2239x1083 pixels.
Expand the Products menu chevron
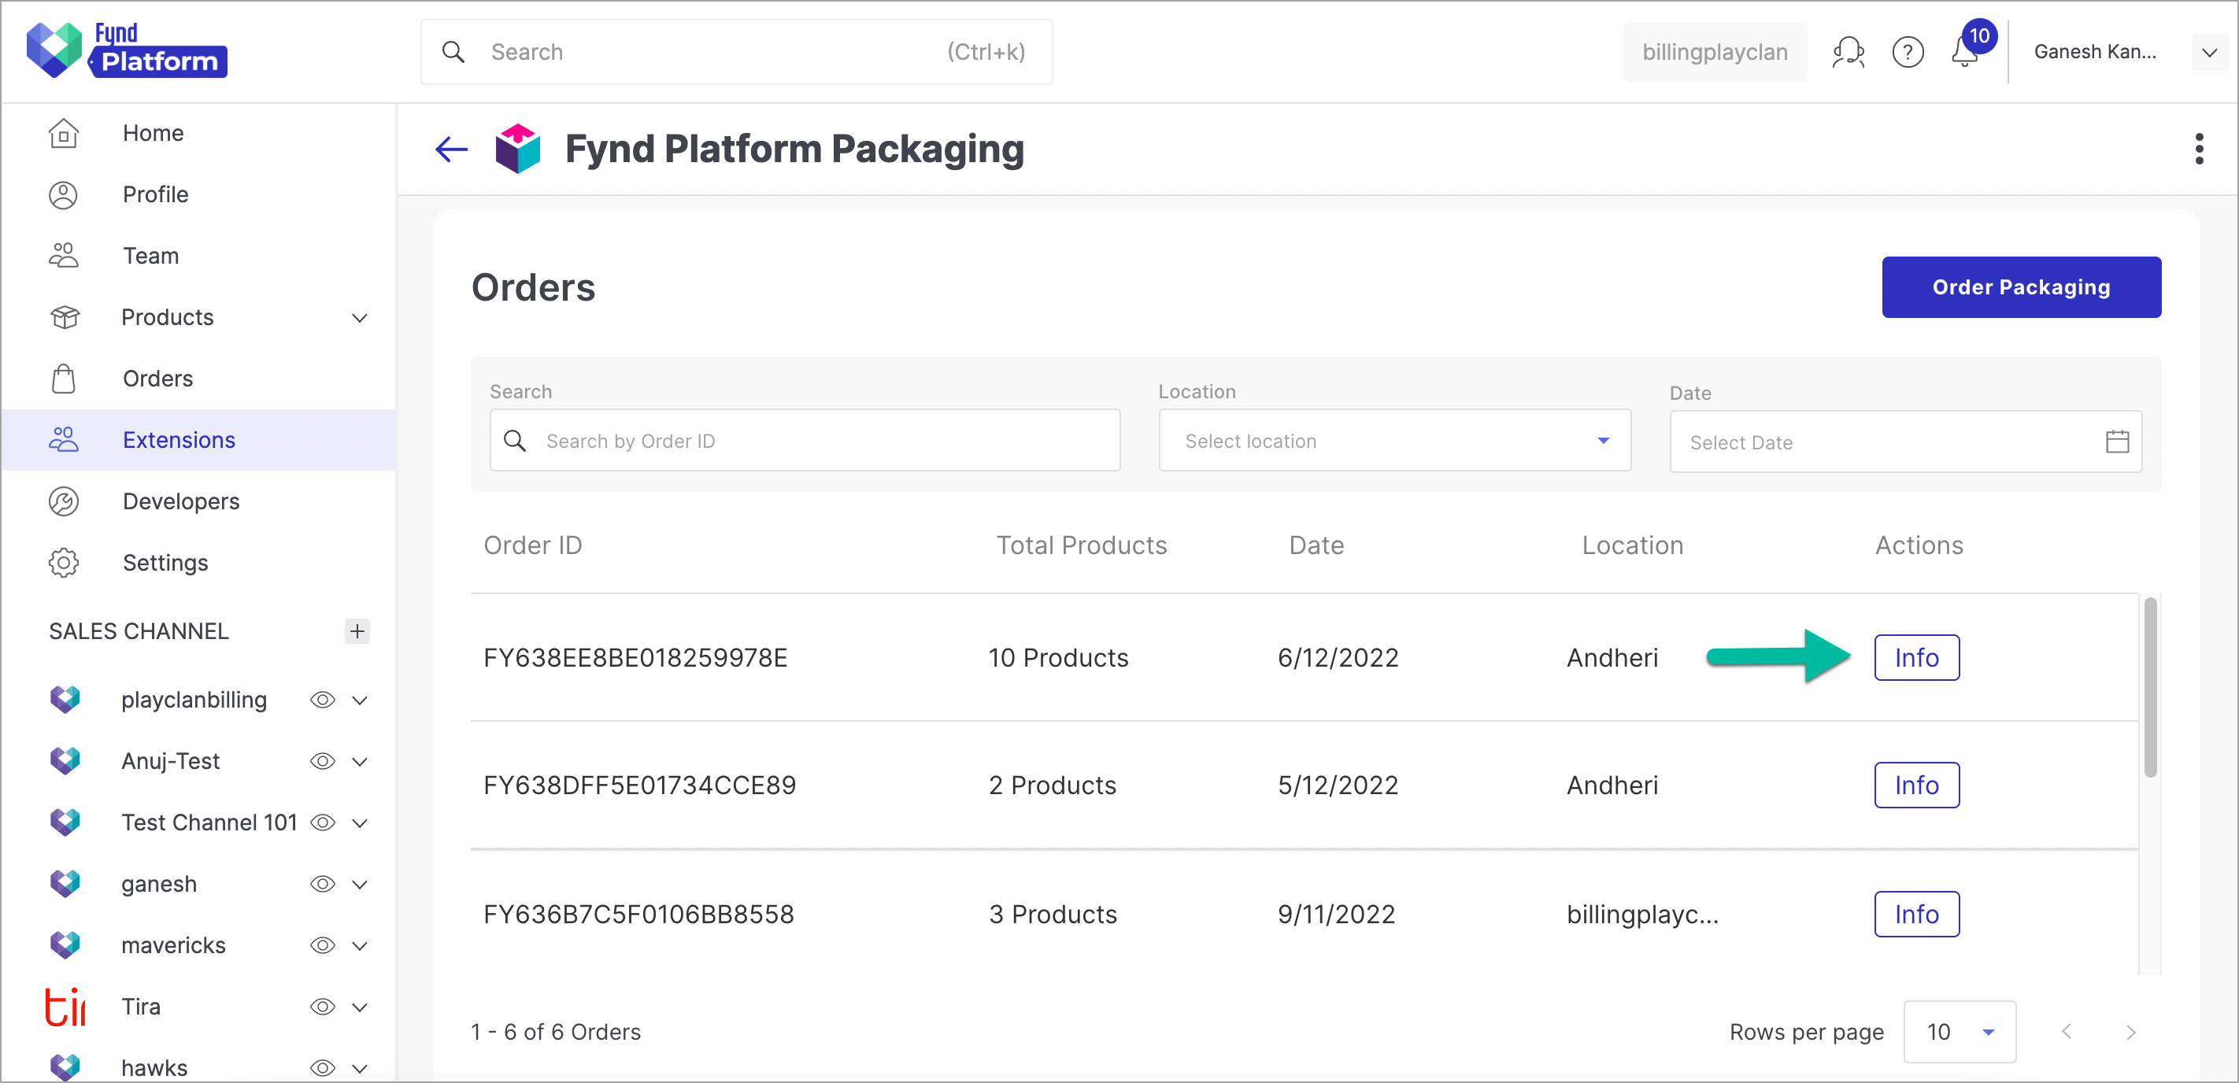point(360,318)
